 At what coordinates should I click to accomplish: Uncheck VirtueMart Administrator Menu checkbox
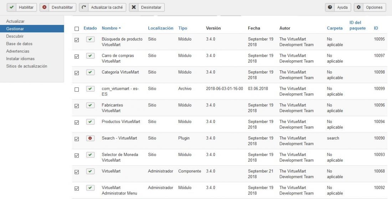click(77, 189)
